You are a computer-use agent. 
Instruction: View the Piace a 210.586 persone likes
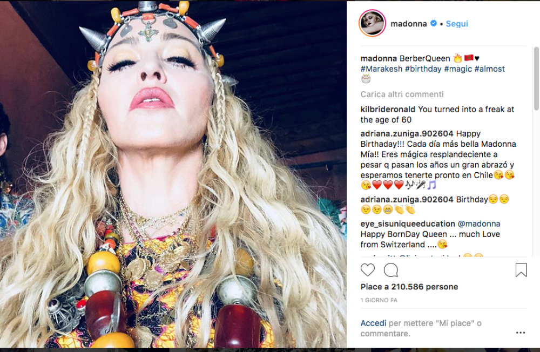(x=409, y=287)
